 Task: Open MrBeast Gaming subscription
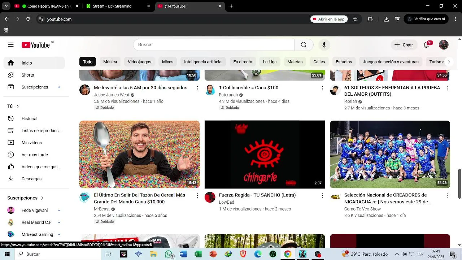click(x=35, y=234)
